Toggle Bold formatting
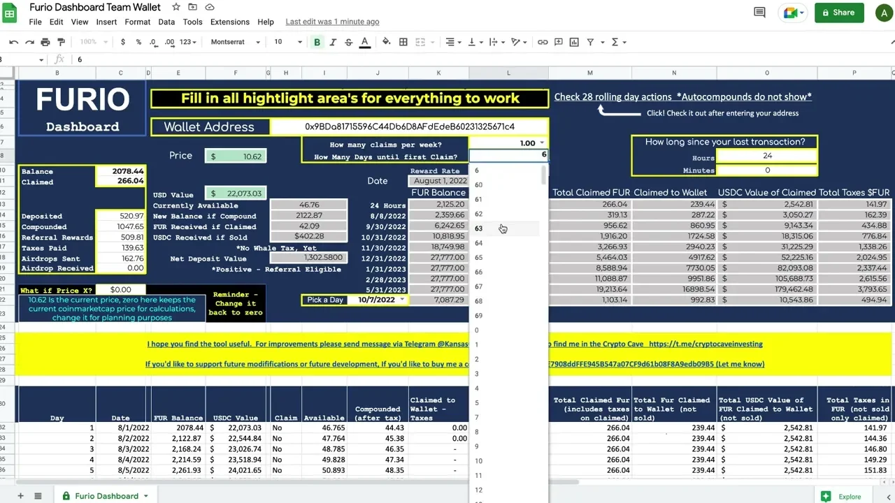Screen dimensions: 895x503 (x=317, y=42)
